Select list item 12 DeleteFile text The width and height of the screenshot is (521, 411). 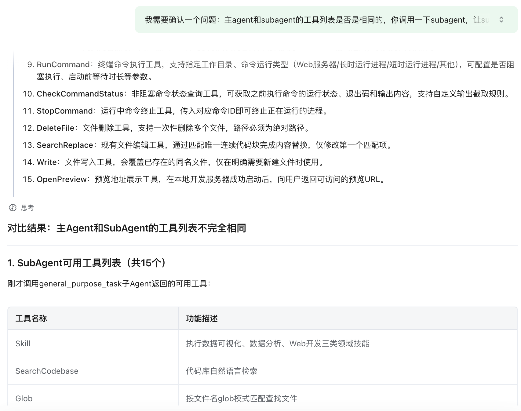[x=167, y=128]
